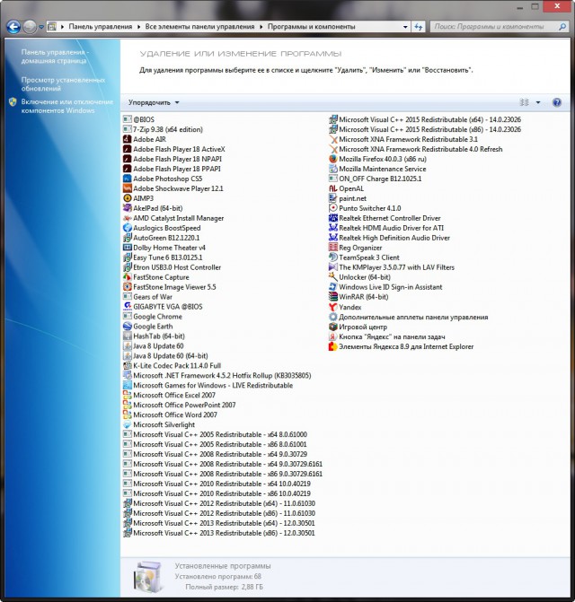Select Java 8 Update 60 (64-bit) entry

click(165, 356)
